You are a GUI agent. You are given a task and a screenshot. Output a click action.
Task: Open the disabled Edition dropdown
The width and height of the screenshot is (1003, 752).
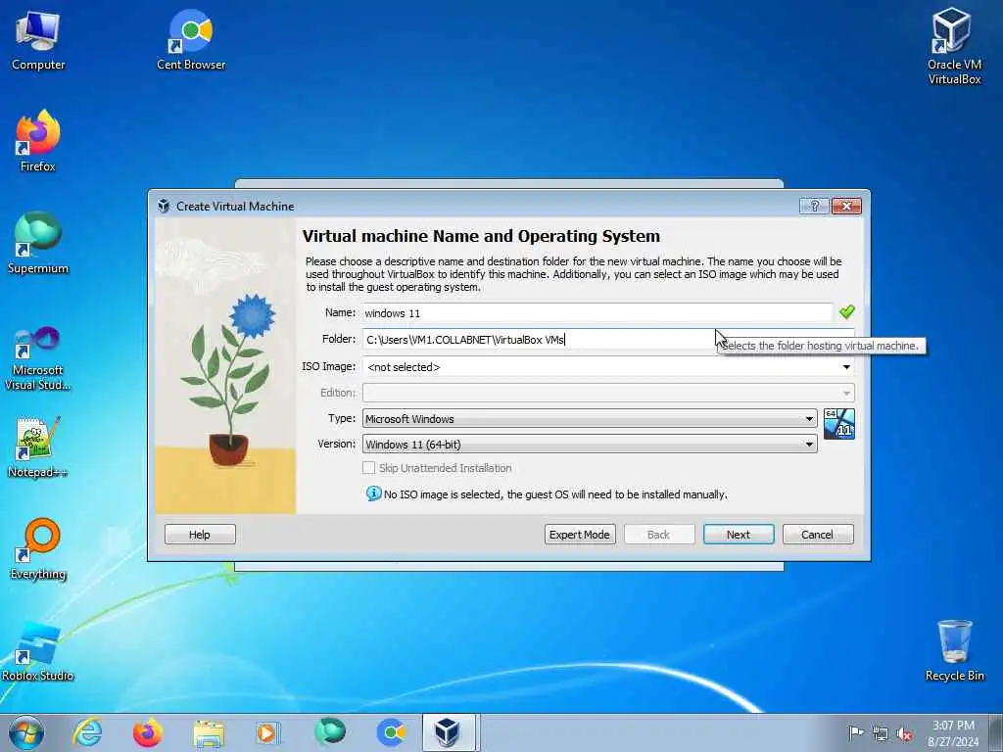608,393
